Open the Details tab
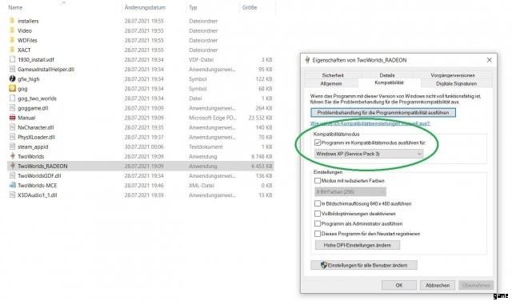 click(x=387, y=75)
